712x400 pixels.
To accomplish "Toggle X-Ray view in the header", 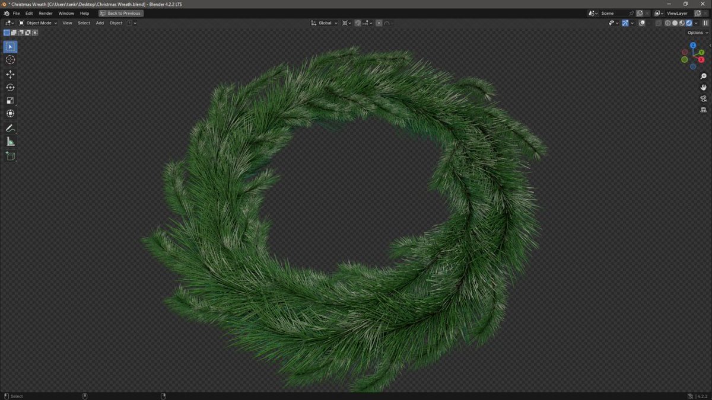I will pos(657,23).
